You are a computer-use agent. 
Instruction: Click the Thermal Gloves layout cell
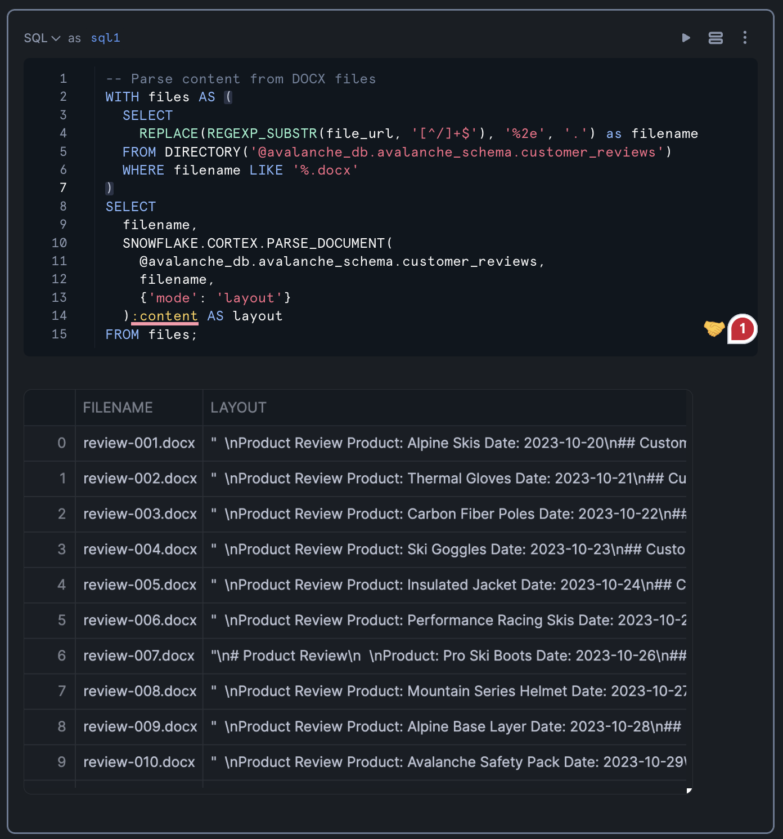444,479
